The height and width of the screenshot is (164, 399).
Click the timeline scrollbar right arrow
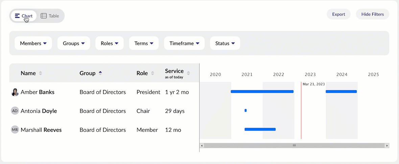coord(387,145)
